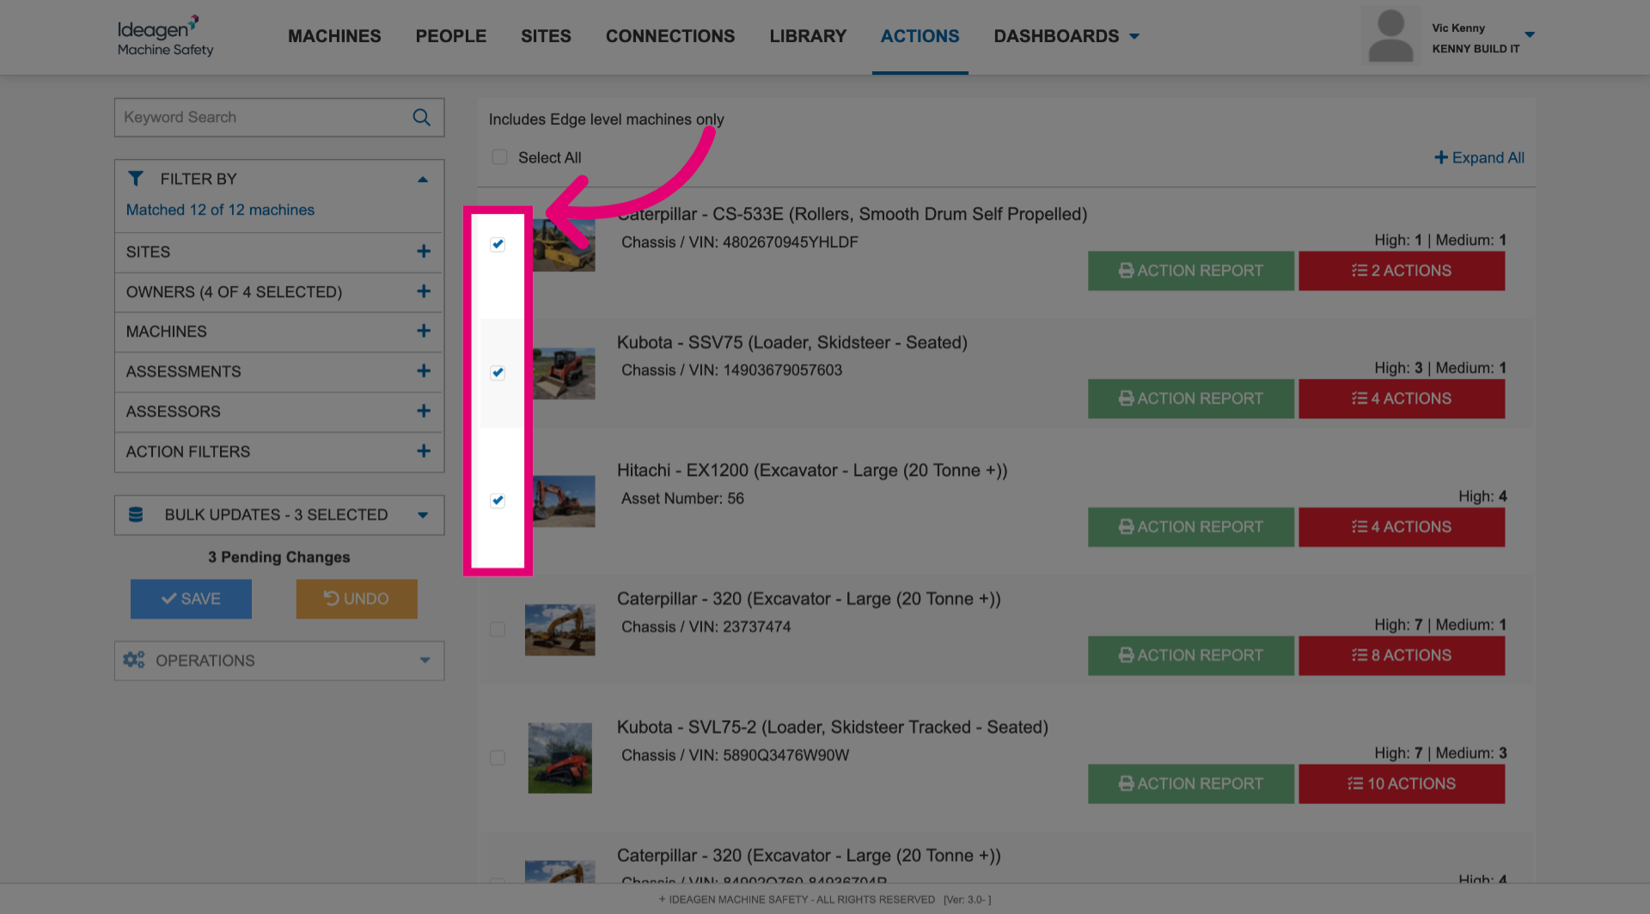The image size is (1650, 914).
Task: Collapse the FILTER BY panel
Action: [423, 180]
